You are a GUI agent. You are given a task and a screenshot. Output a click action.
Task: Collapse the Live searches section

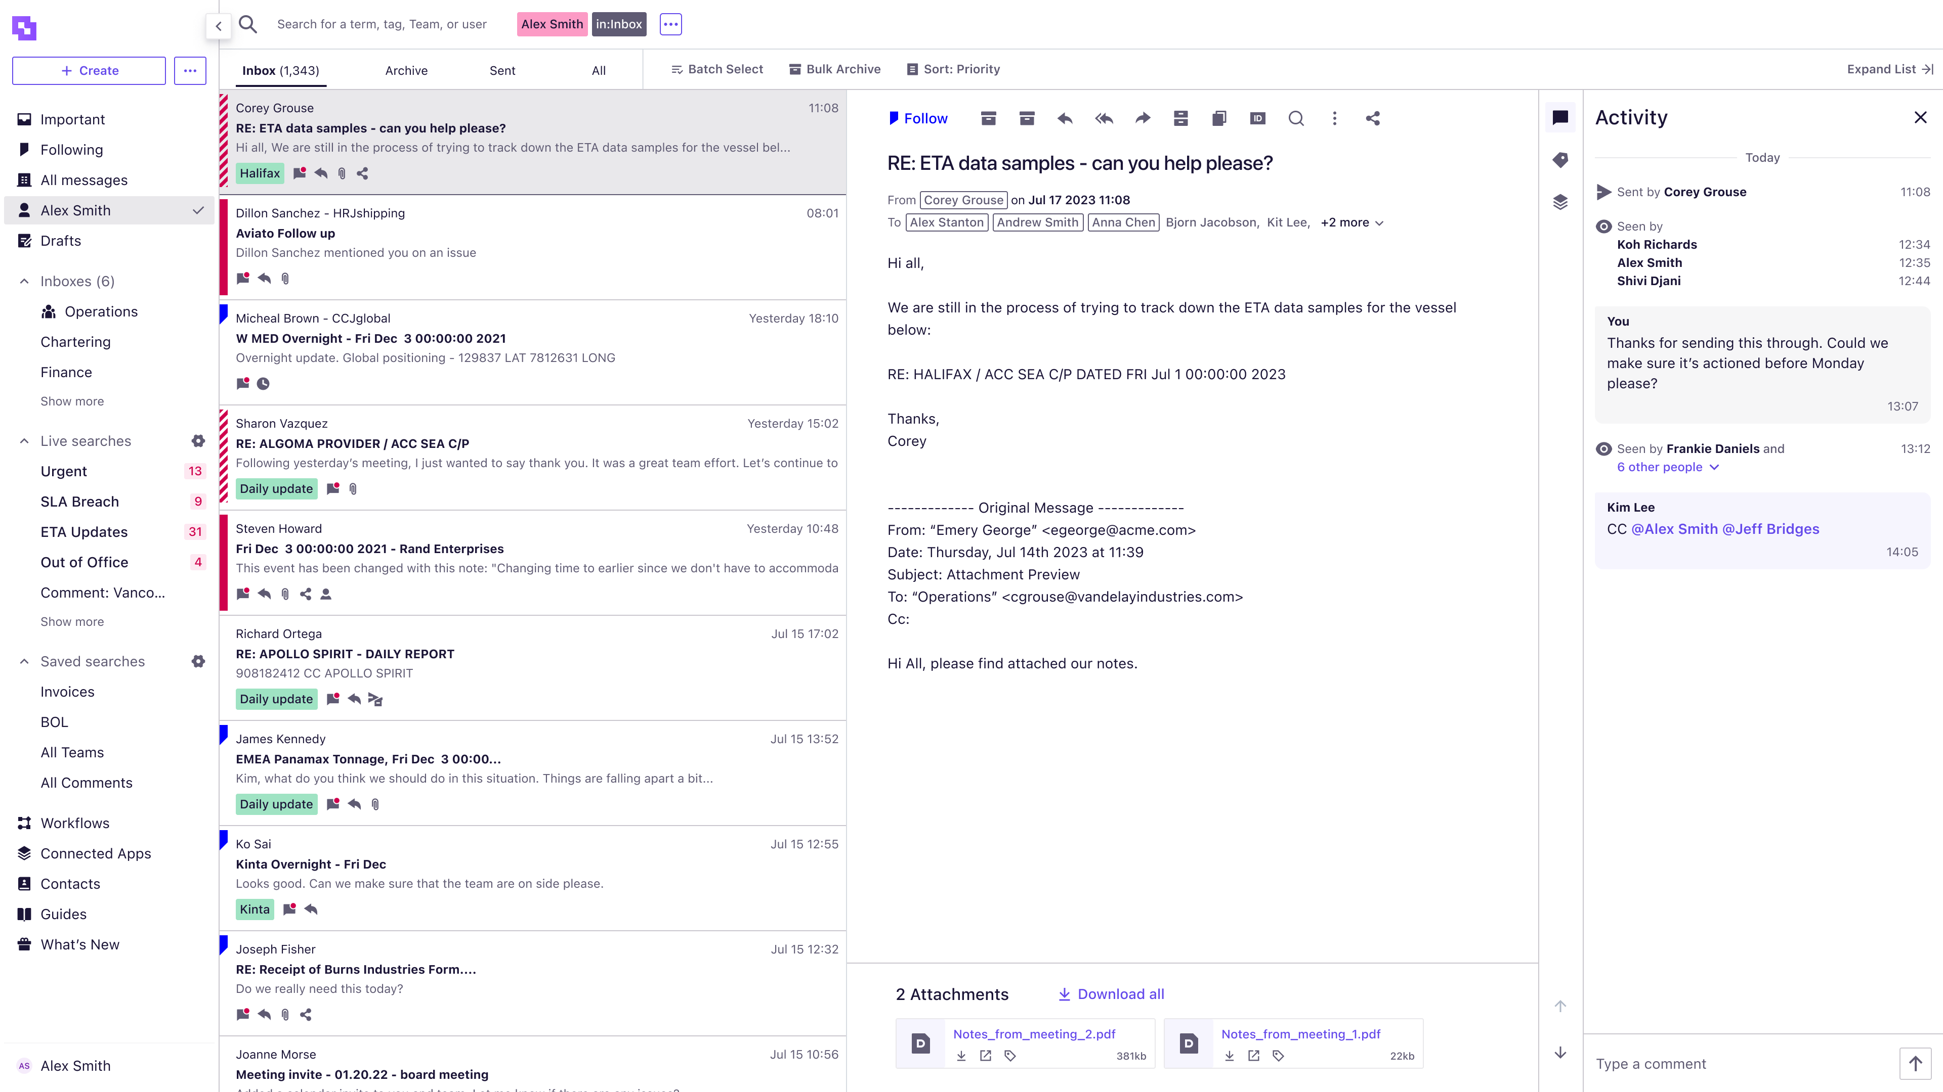tap(23, 440)
